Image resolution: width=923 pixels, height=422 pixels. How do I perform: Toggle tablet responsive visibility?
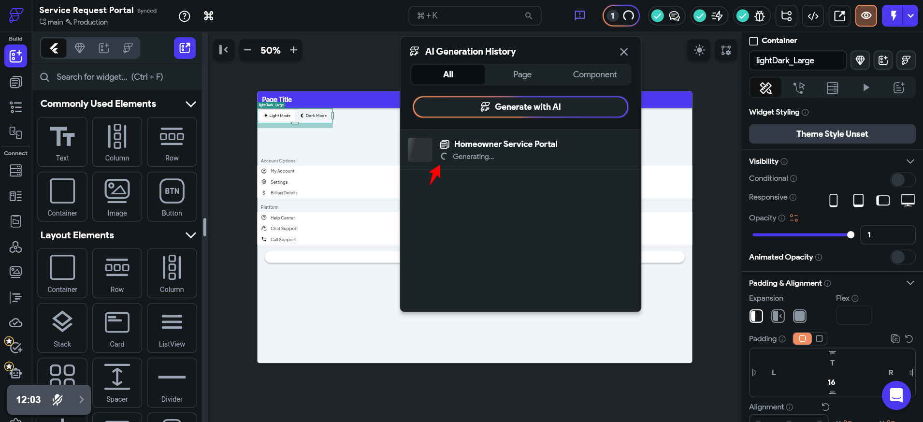[x=858, y=200]
